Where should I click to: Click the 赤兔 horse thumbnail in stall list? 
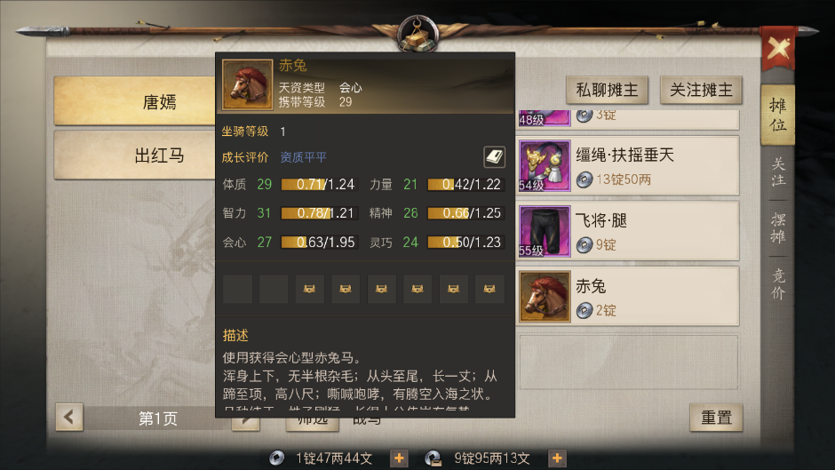click(x=545, y=297)
